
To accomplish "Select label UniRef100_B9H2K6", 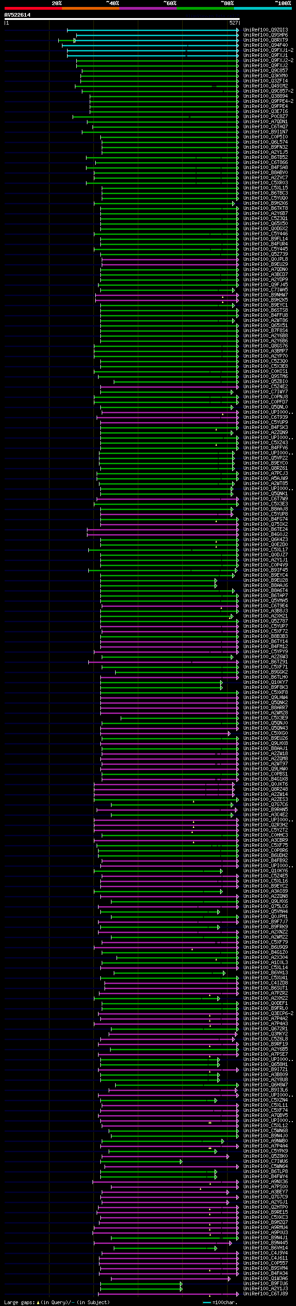I will 265,203.
